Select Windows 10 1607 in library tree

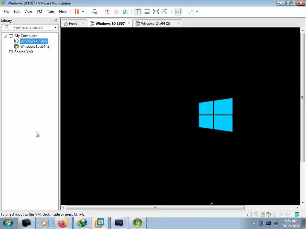pyautogui.click(x=34, y=41)
